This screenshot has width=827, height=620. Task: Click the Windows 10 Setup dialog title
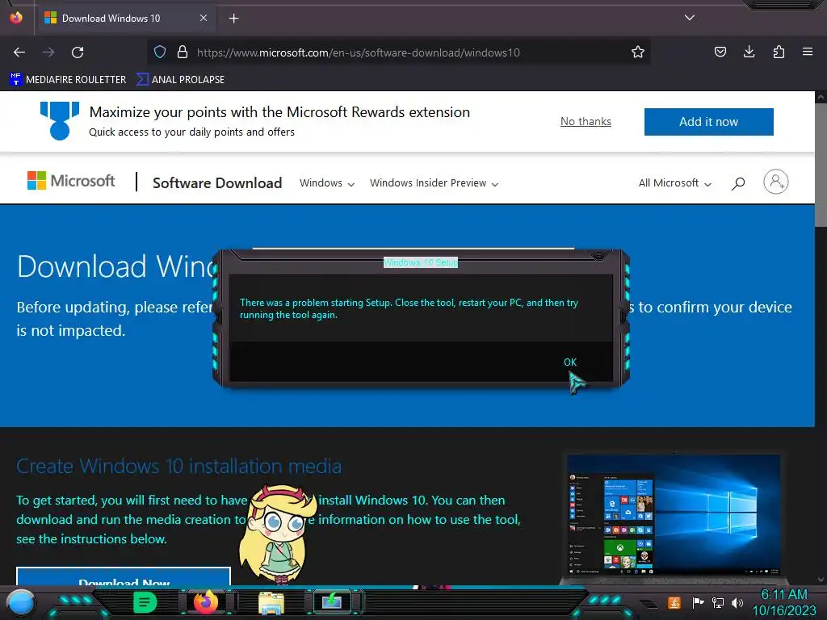420,262
